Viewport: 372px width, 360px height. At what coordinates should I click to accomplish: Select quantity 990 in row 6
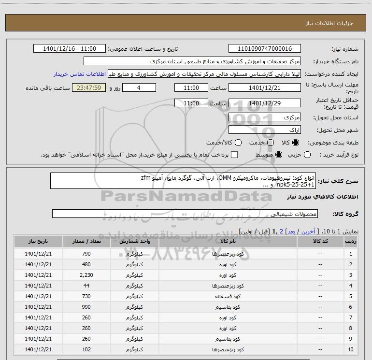click(x=86, y=307)
